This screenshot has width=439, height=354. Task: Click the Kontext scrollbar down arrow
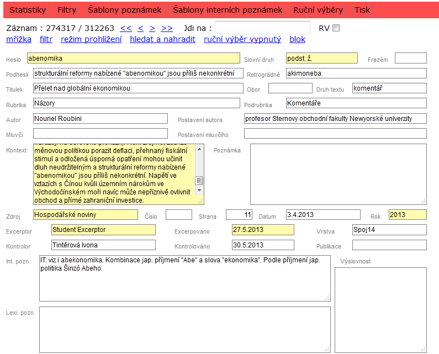[199, 191]
